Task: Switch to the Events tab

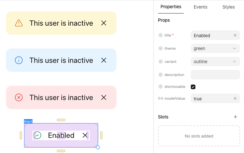Action: pos(200,7)
